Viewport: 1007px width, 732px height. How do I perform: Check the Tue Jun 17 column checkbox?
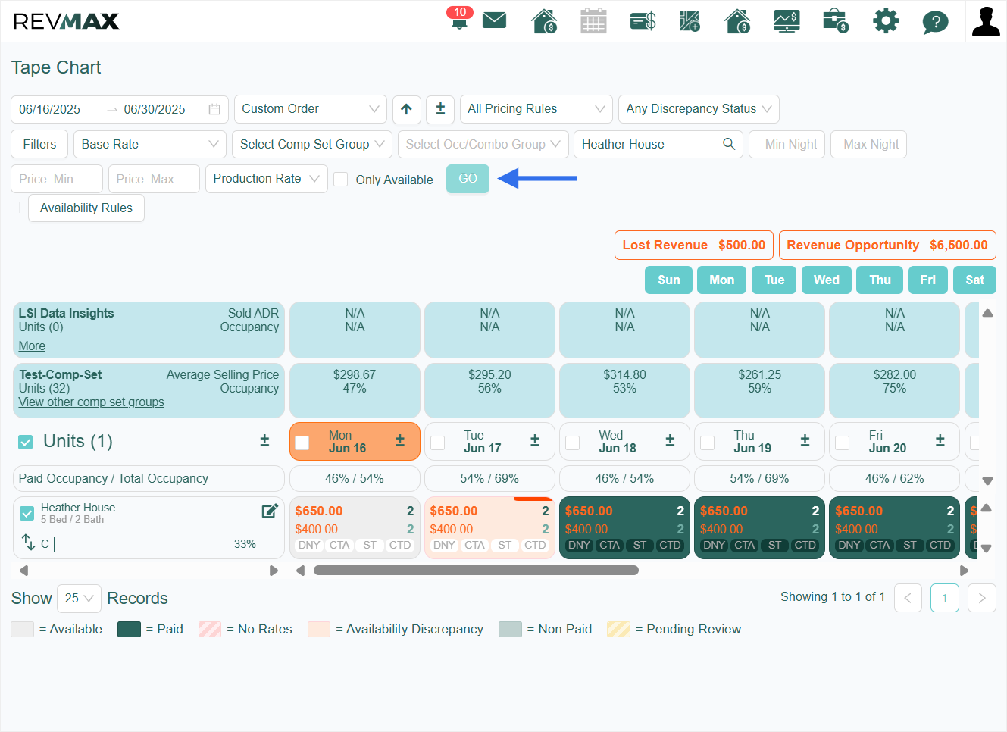point(437,443)
